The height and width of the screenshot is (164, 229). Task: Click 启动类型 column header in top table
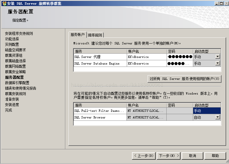coord(207,51)
